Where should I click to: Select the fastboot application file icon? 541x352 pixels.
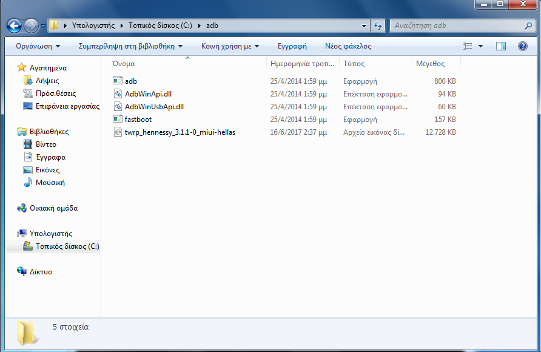(x=118, y=120)
